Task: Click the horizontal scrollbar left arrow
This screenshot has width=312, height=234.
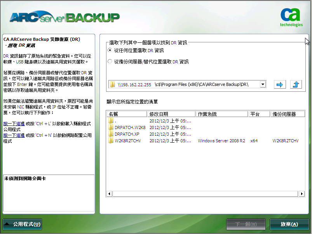Action: [x=109, y=194]
